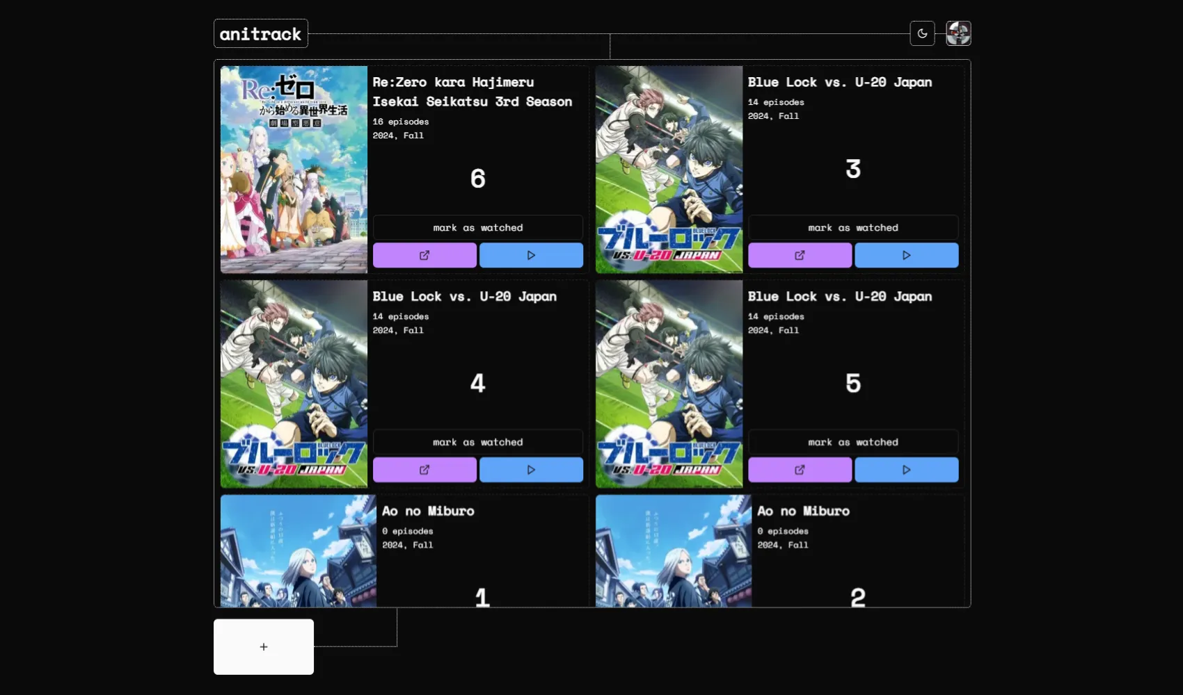Open external link for Blue Lock episode 3
1183x695 pixels.
coord(800,255)
